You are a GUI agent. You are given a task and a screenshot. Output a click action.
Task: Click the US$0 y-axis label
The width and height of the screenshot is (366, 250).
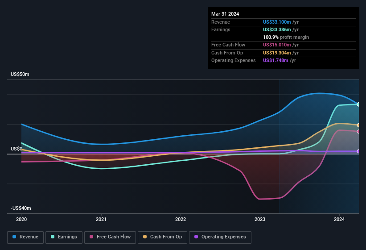tap(16, 149)
